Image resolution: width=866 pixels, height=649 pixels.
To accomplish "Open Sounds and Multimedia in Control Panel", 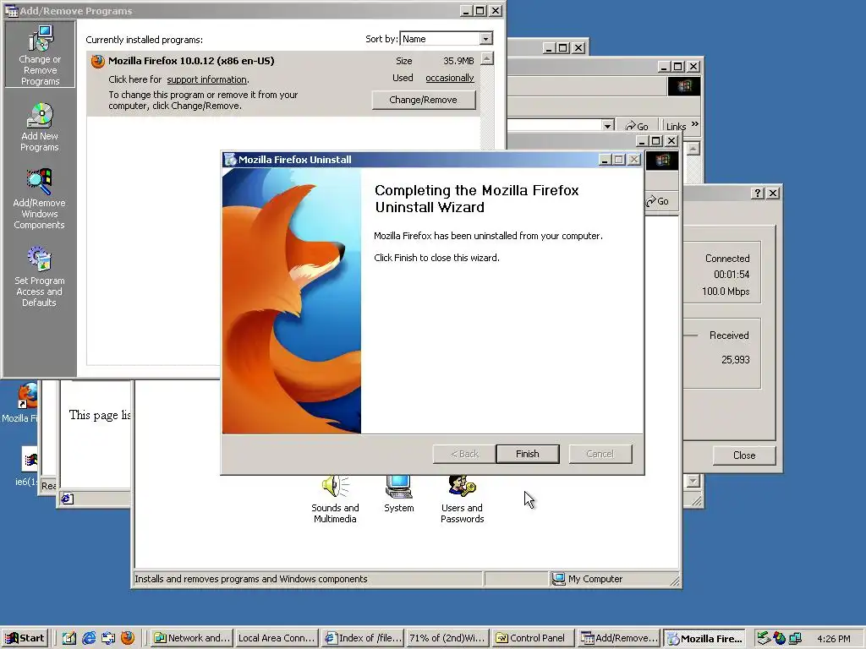I will click(x=335, y=499).
